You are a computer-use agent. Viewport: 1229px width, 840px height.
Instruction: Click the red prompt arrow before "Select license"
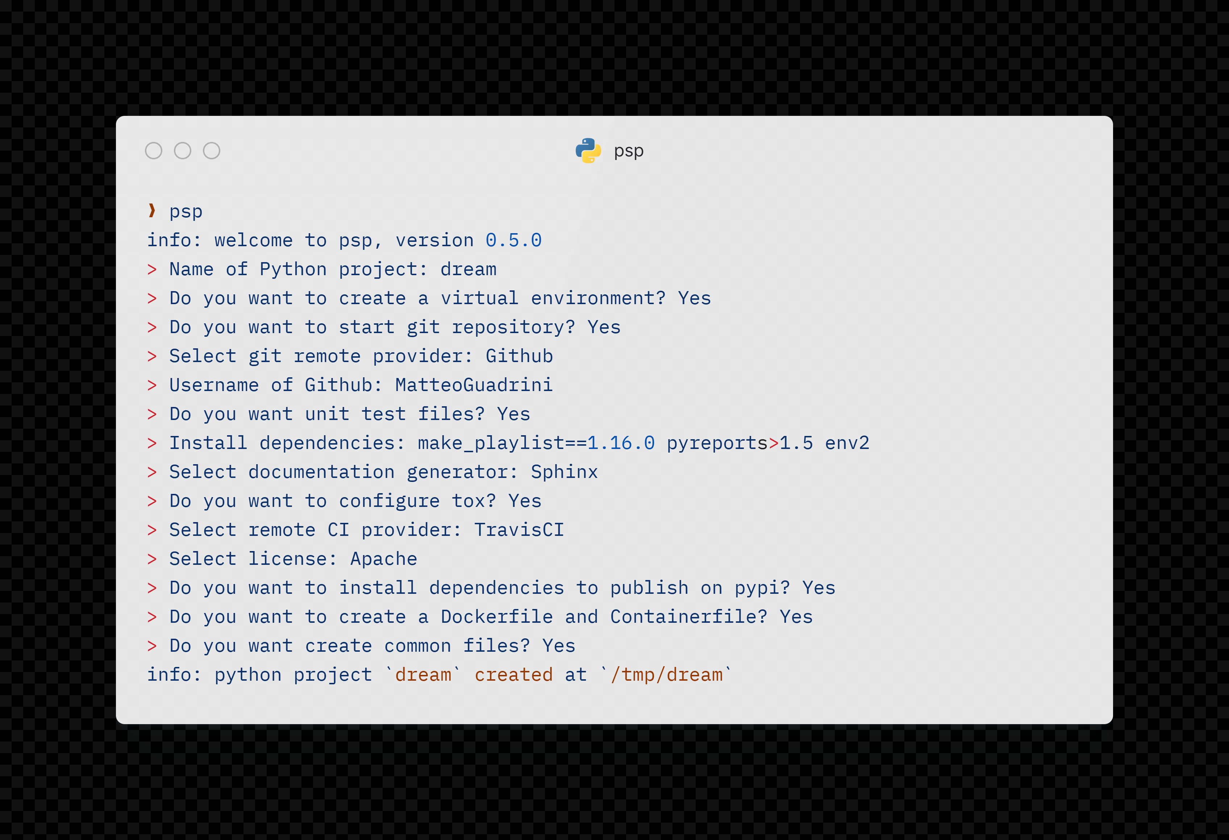(152, 559)
